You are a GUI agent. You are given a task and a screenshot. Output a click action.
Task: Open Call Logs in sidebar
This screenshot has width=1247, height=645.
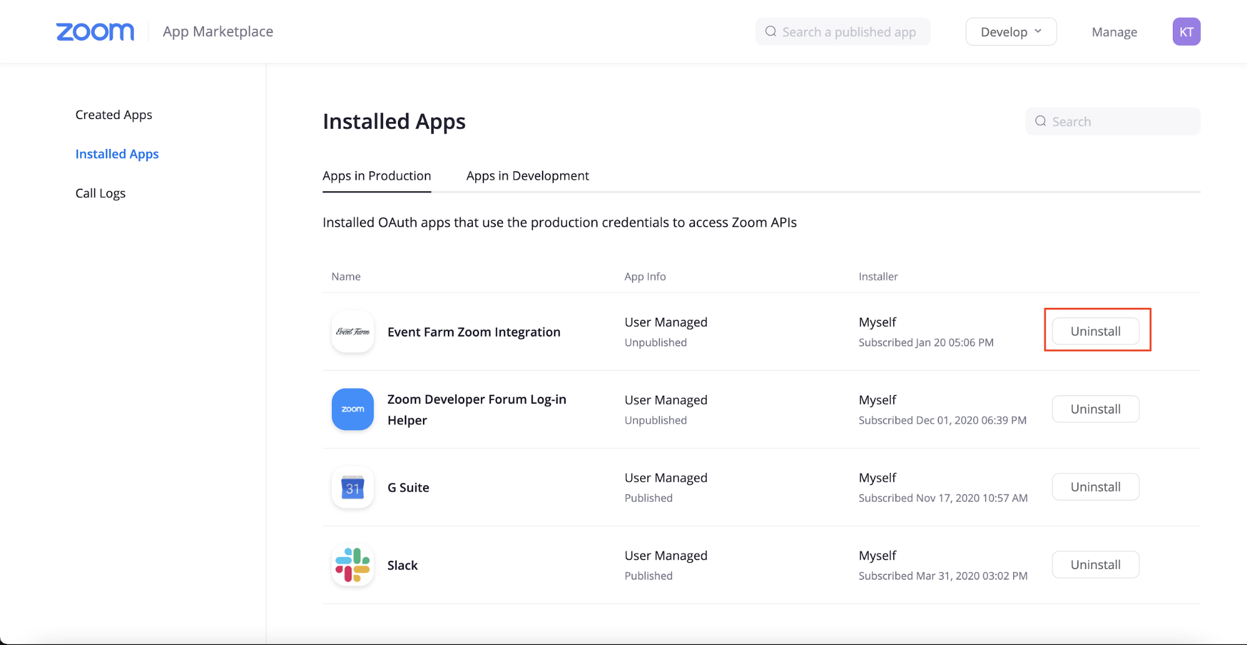(100, 193)
